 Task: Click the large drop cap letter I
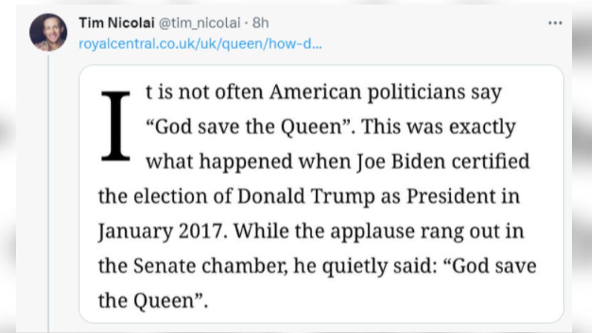point(116,126)
